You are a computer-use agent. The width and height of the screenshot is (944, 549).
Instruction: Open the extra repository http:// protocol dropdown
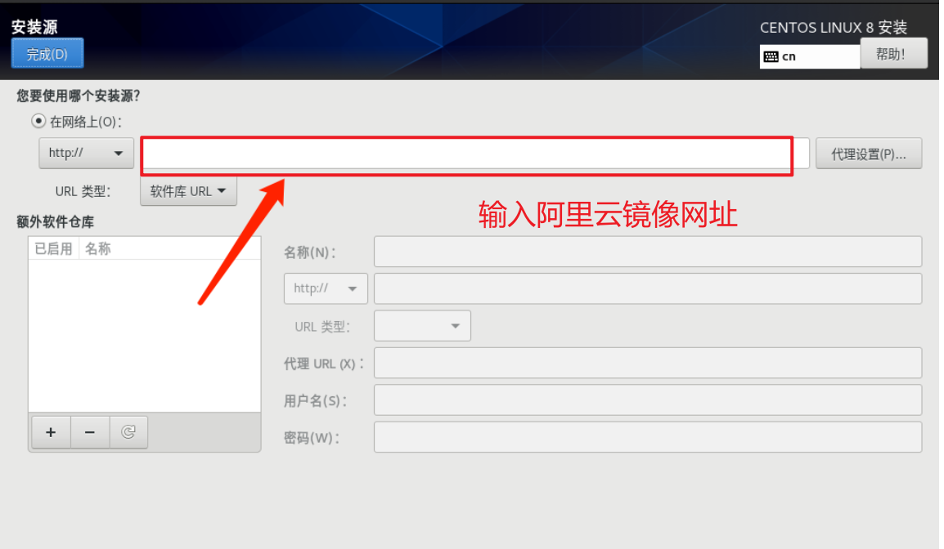326,288
